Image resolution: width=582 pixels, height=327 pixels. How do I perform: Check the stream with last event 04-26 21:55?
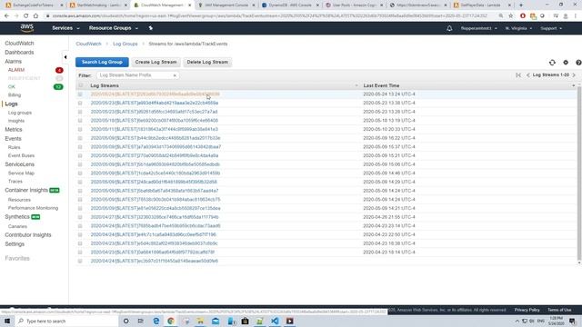80,217
